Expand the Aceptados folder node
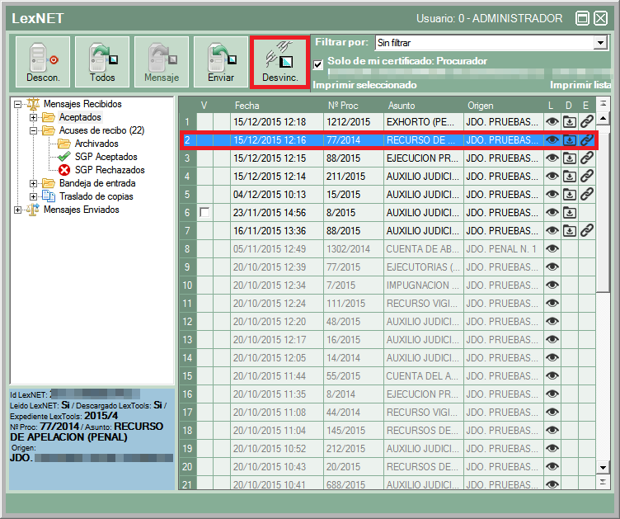 [x=34, y=117]
